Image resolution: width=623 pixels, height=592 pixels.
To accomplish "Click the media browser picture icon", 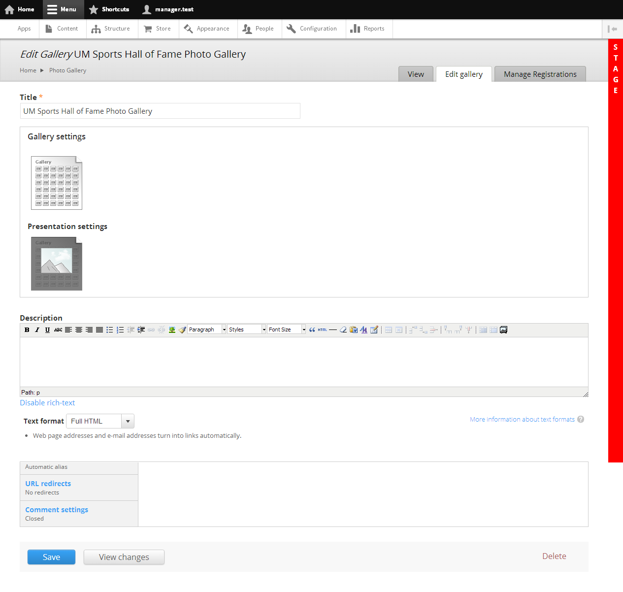I will 503,330.
